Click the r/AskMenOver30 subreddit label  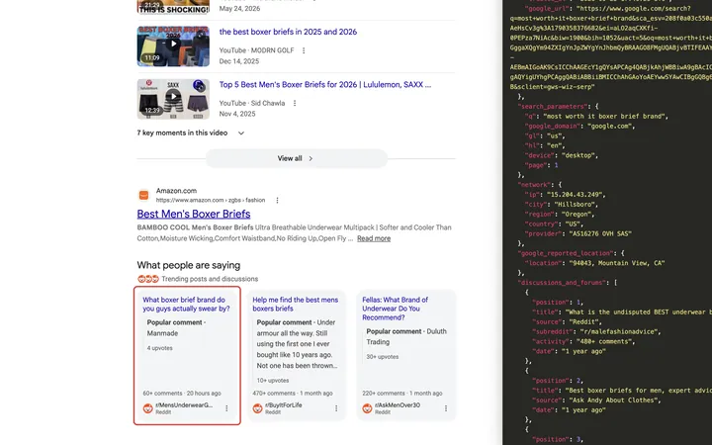click(398, 405)
